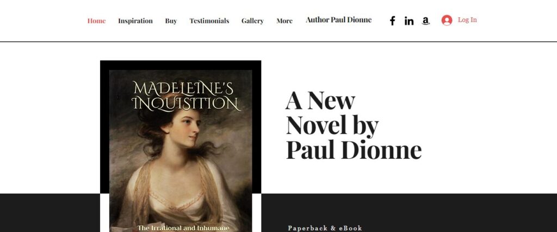Click the black frame around the book cover
Viewport: 557px width, 232px height.
[x=181, y=65]
